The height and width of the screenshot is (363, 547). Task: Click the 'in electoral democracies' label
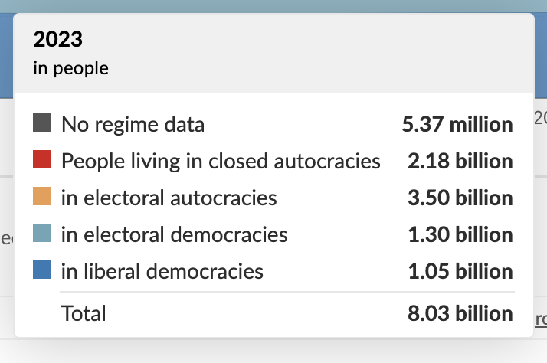point(175,234)
